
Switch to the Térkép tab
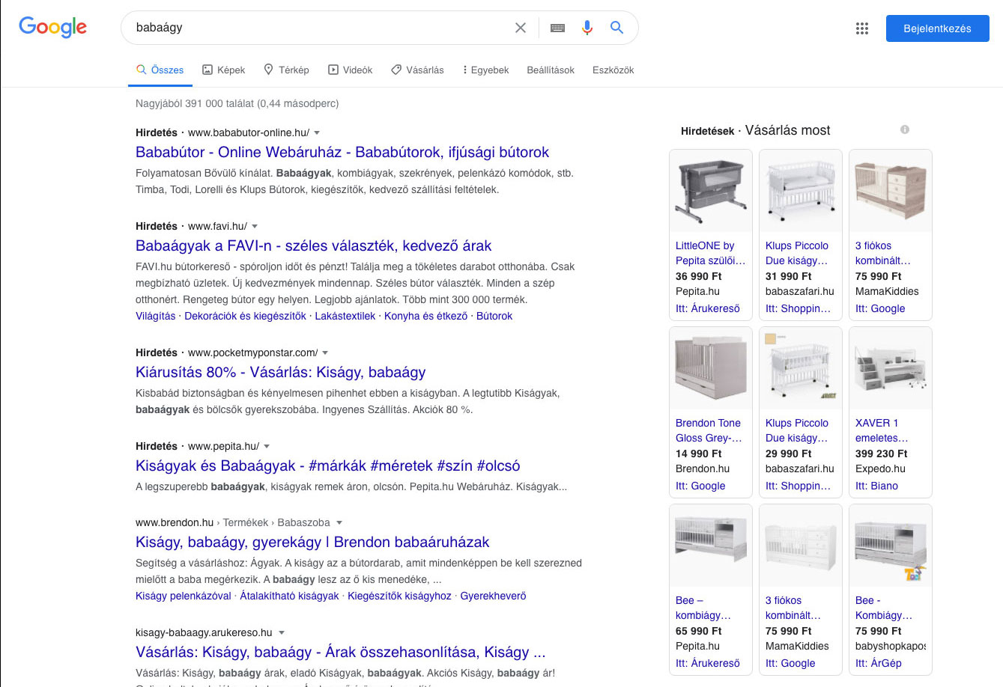pyautogui.click(x=286, y=70)
